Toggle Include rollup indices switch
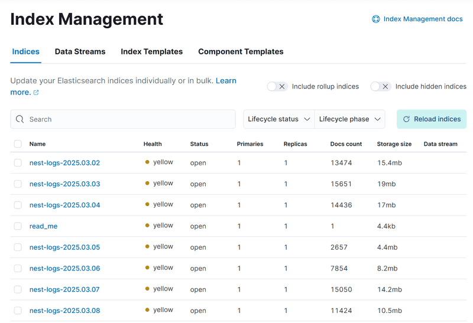The image size is (473, 323). [277, 86]
